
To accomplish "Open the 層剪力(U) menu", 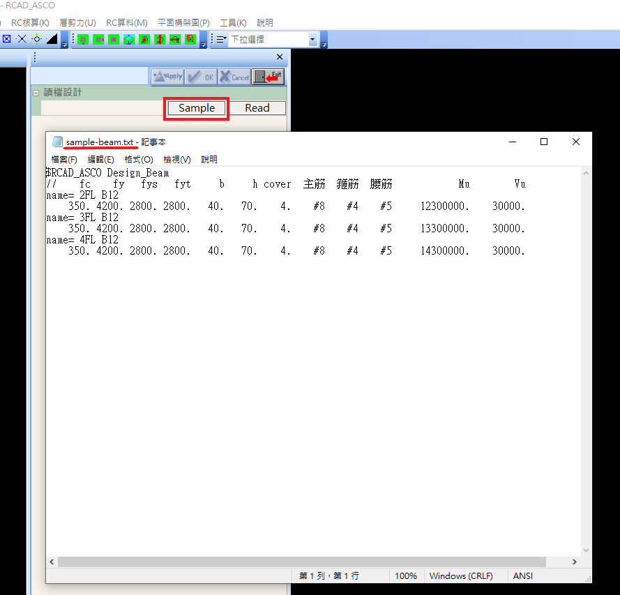I will pos(77,22).
